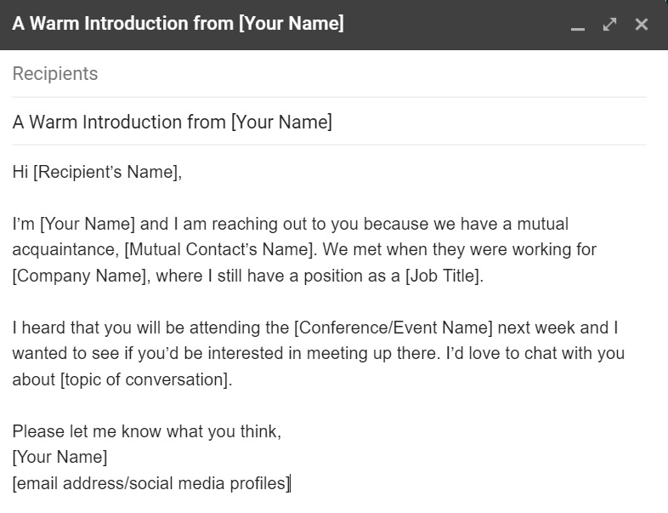
Task: Click the "Please let me know" closing line
Action: click(x=146, y=431)
